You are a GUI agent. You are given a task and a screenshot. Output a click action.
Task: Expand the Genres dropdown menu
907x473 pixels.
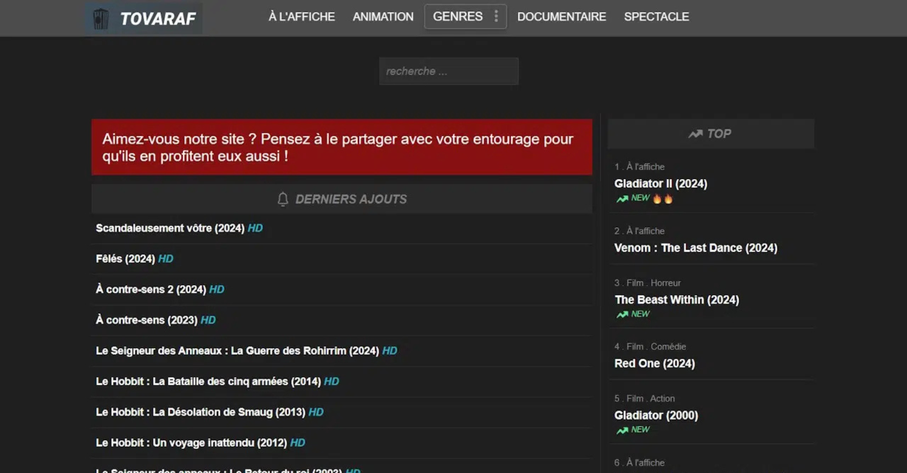458,17
